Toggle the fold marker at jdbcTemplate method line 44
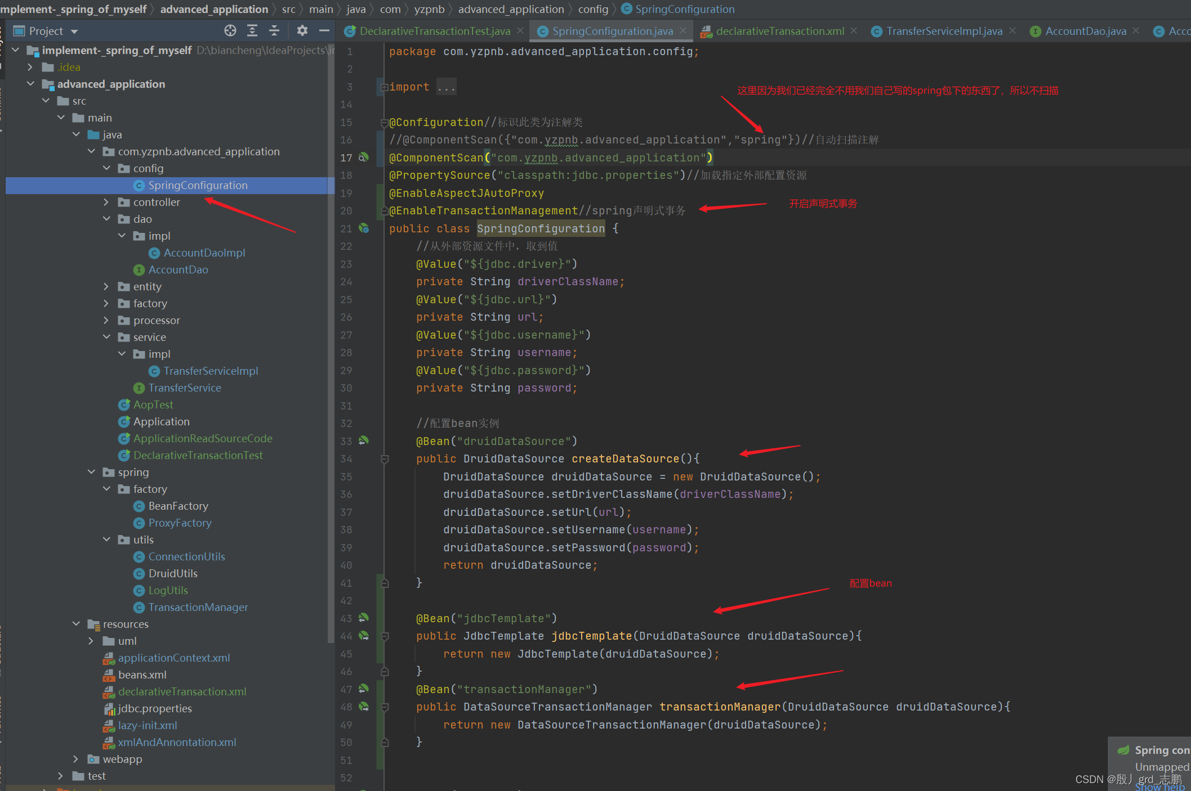 coord(385,636)
